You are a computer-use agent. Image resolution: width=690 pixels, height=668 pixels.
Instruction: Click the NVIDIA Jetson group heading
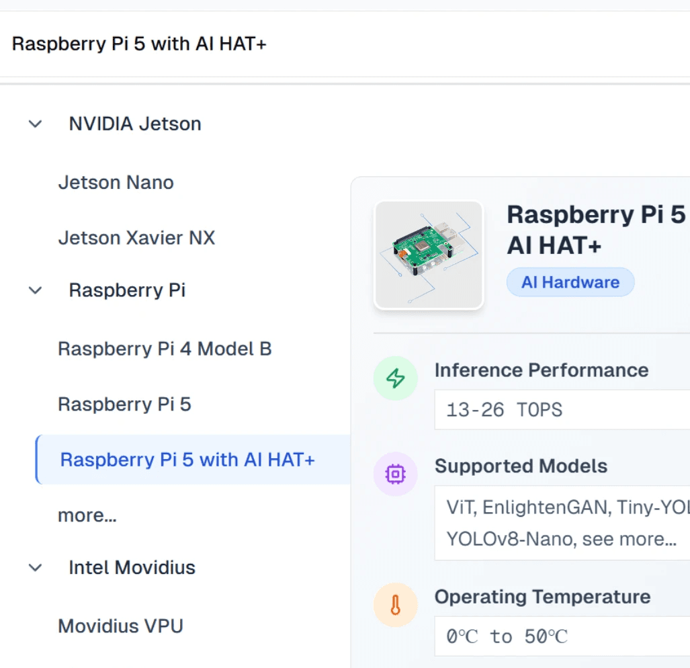135,124
